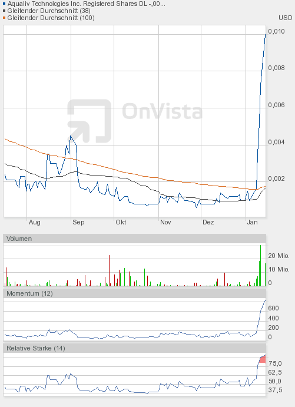Viewport: 295px width, 407px height.
Task: Click the Aqualiv Technologies Inc. legend text
Action: click(86, 4)
